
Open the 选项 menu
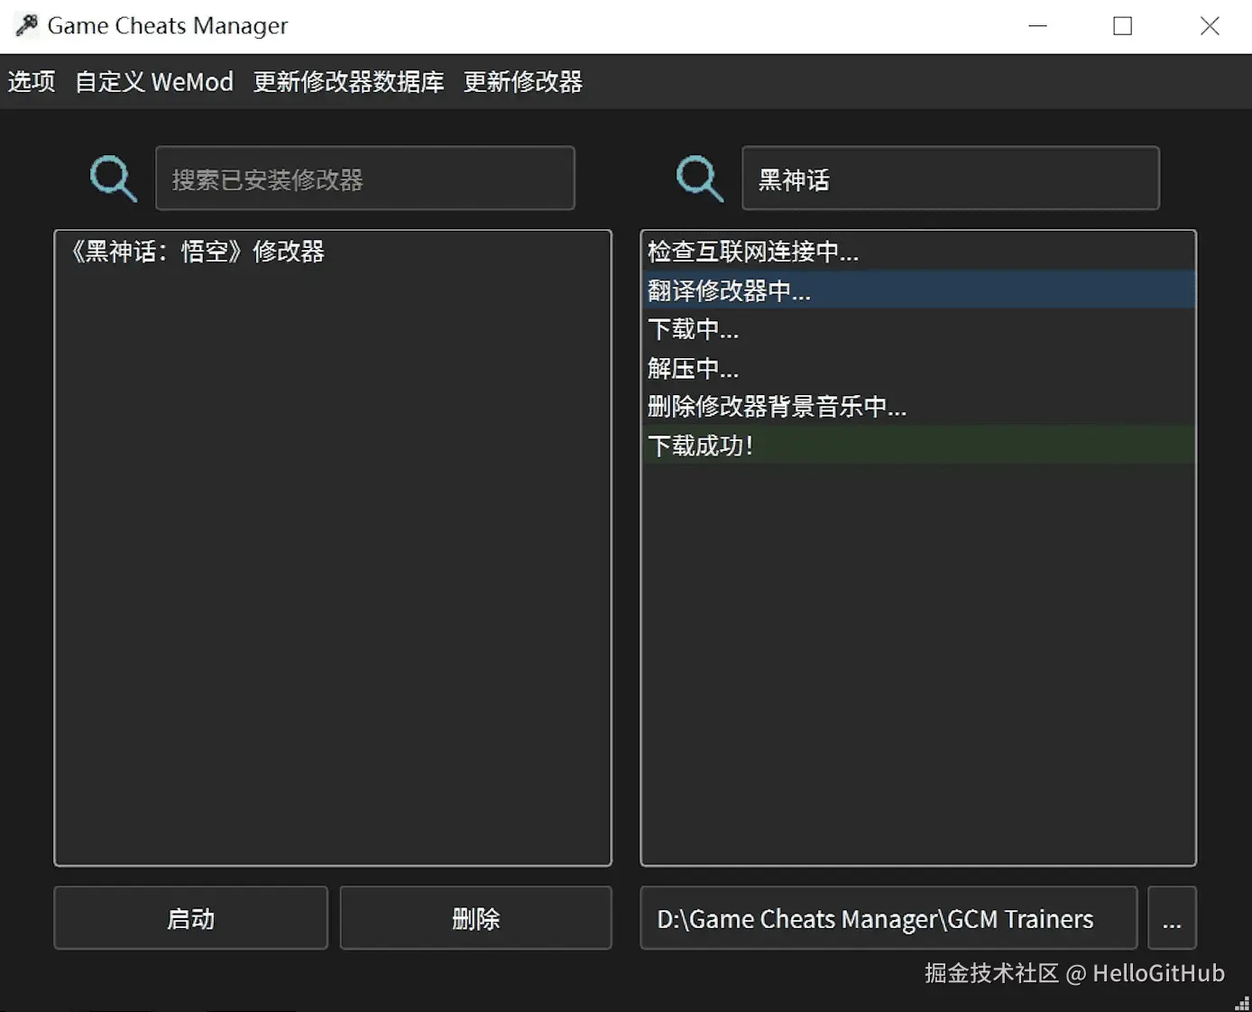(x=32, y=82)
